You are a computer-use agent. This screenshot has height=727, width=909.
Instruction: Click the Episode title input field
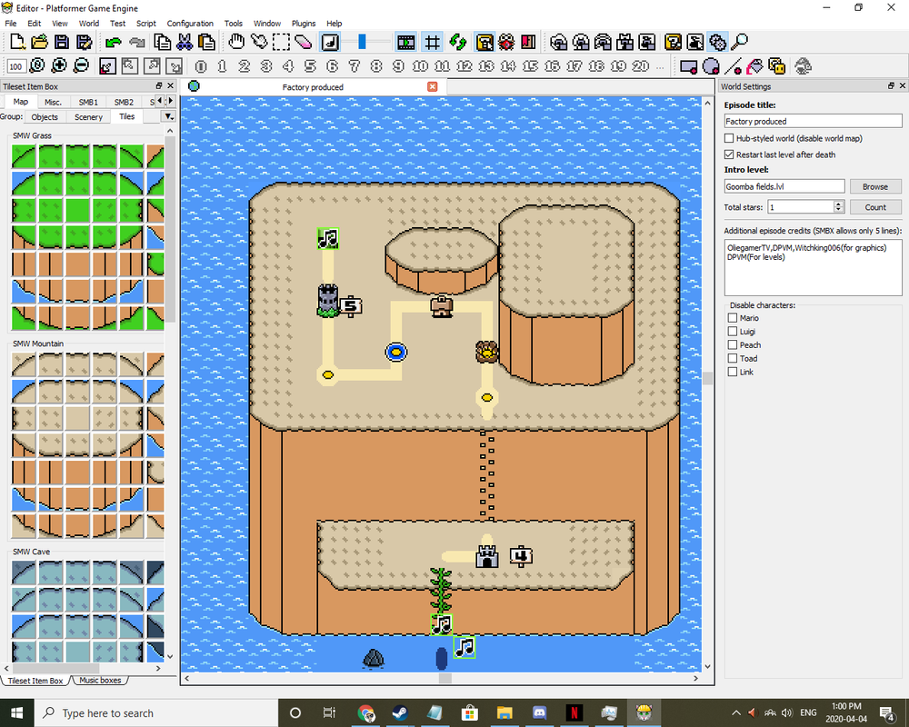click(813, 121)
